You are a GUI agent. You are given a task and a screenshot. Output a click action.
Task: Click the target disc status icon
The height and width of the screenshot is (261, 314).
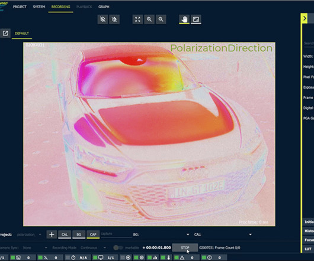(x=142, y=257)
